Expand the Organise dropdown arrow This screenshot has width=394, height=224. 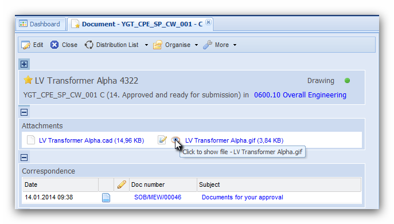pyautogui.click(x=197, y=45)
